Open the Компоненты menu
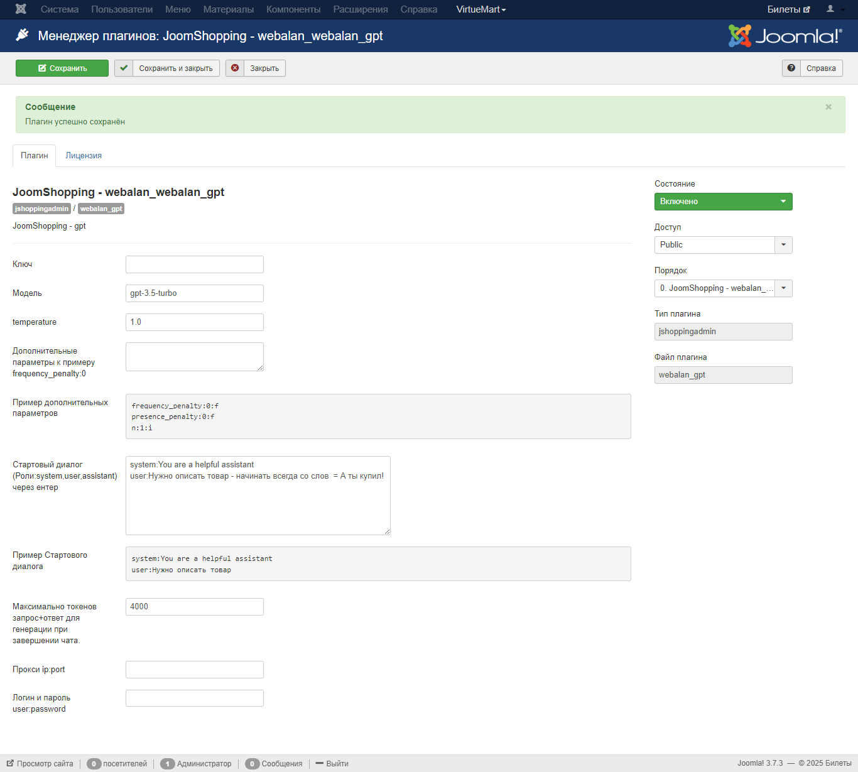Screen dimensions: 858x772 (x=293, y=9)
